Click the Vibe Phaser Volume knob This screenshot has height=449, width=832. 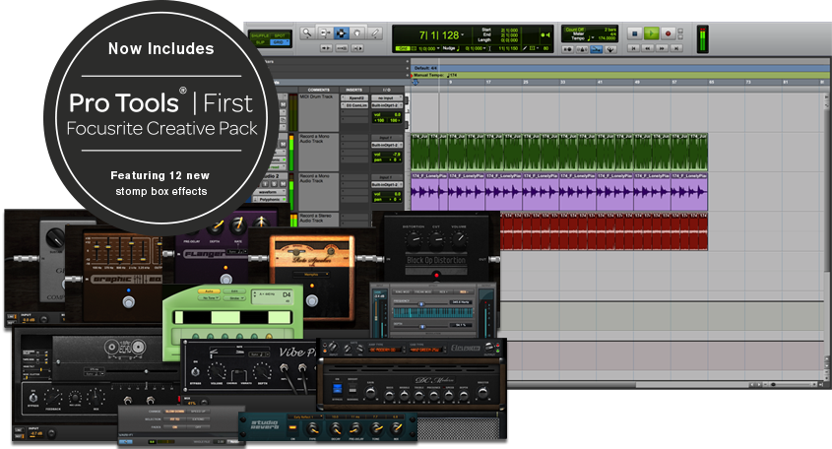click(217, 371)
